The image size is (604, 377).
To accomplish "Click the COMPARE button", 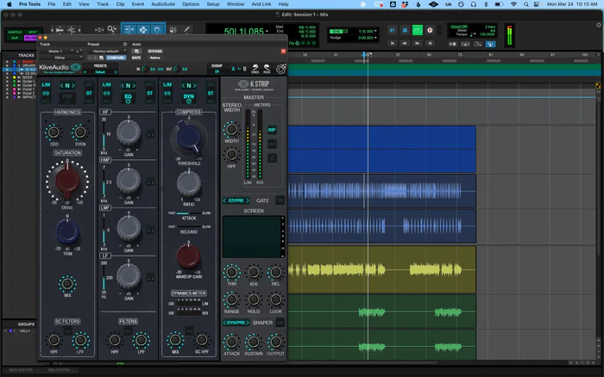I will [x=114, y=59].
